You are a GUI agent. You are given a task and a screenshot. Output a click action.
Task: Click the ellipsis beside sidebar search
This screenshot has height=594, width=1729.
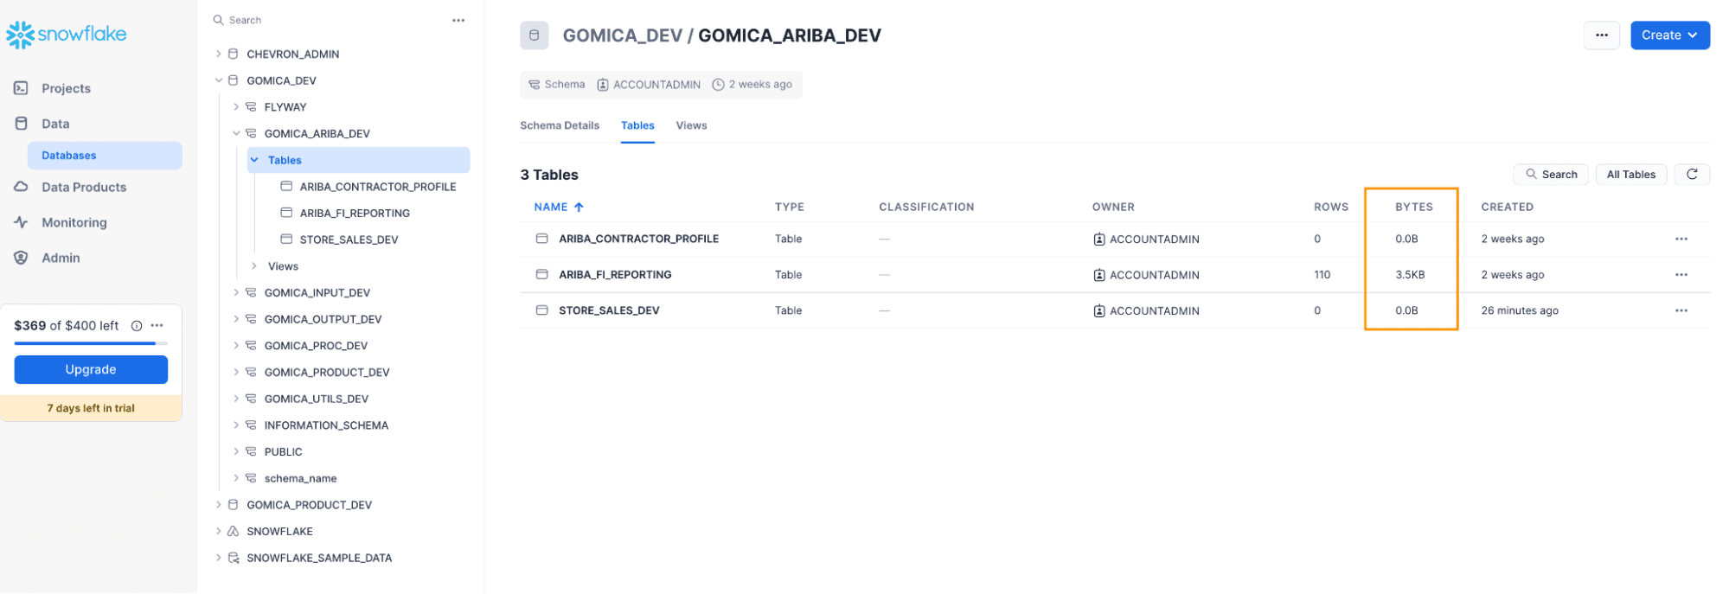pos(458,20)
